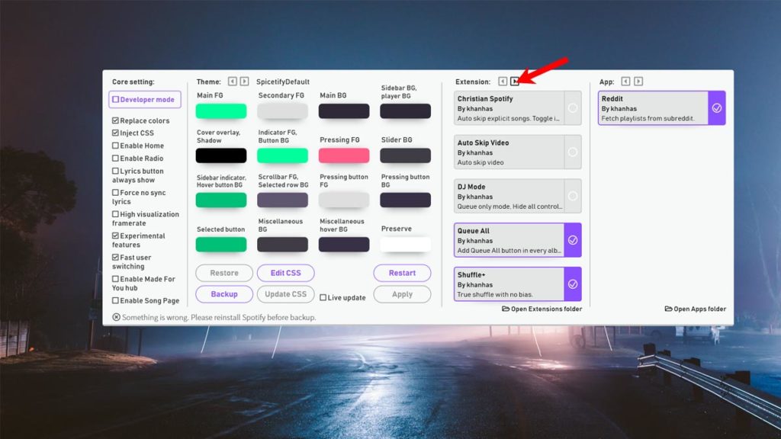Pick the Slider BG swatch
This screenshot has width=781, height=439.
(x=406, y=155)
